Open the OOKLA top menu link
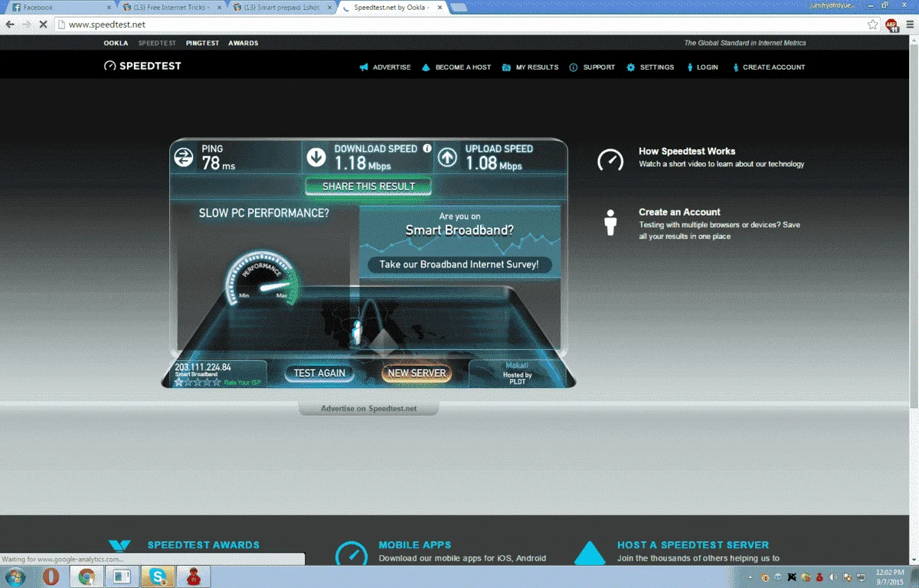 [x=116, y=43]
